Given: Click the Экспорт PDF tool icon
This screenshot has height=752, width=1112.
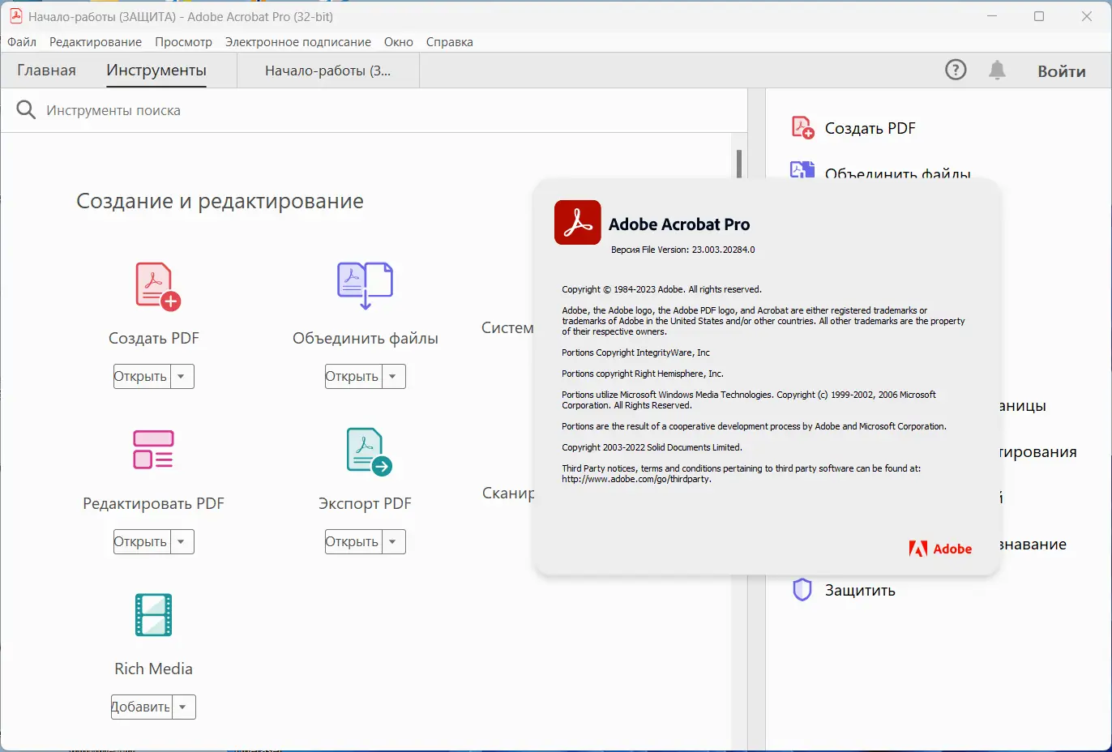Looking at the screenshot, I should (369, 451).
